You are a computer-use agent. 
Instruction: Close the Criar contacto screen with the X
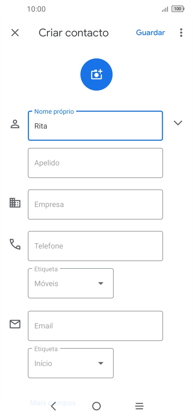pos(15,33)
